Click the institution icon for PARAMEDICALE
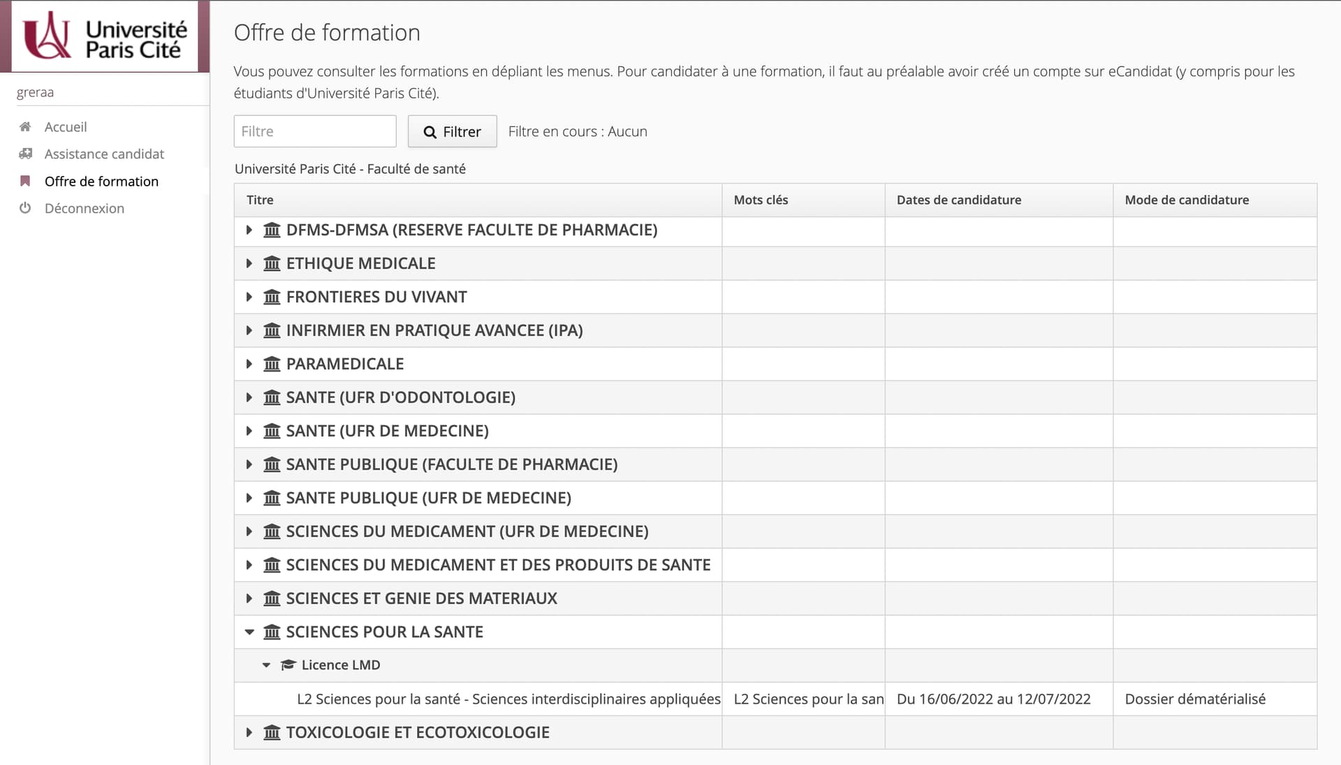The width and height of the screenshot is (1341, 765). pyautogui.click(x=272, y=364)
